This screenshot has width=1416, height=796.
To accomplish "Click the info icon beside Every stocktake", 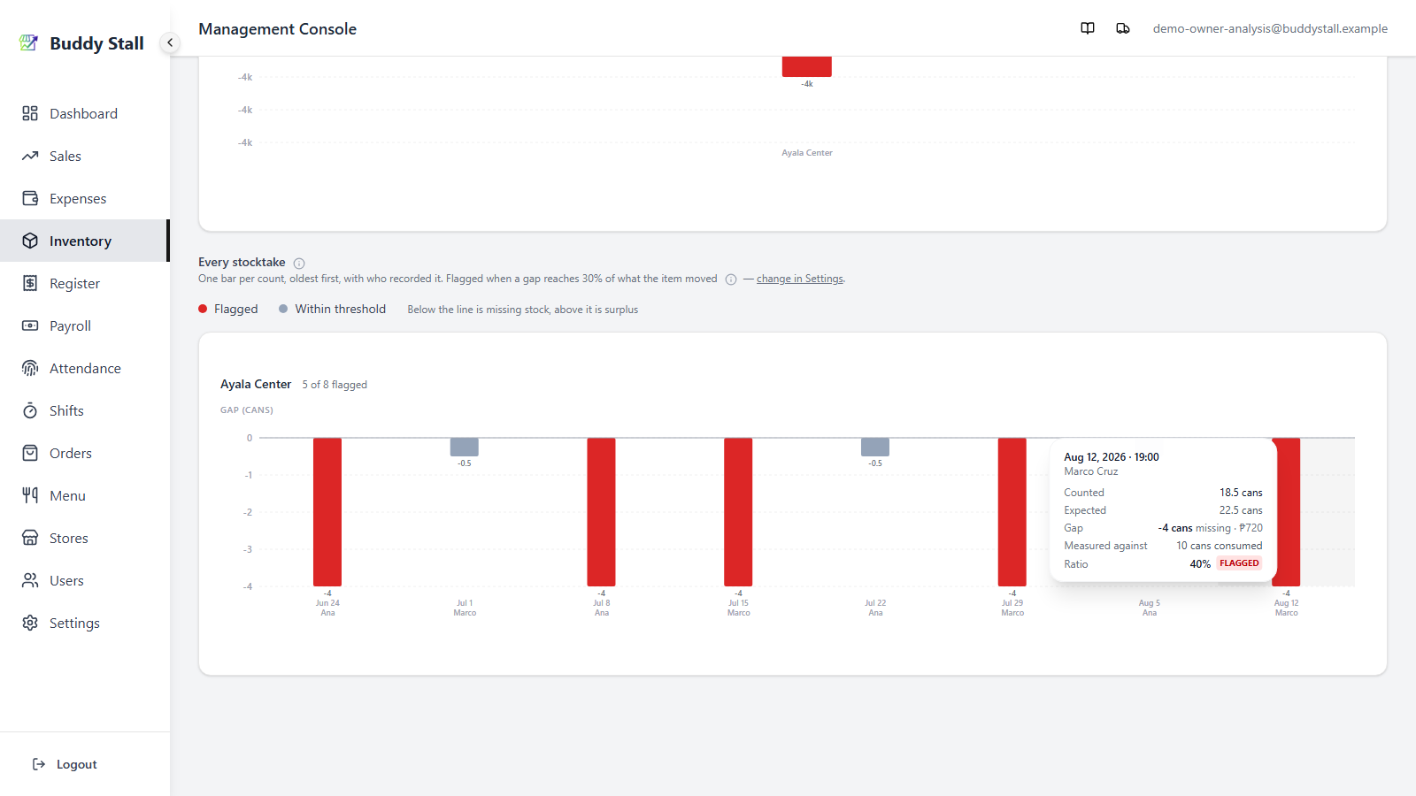I will click(x=299, y=264).
